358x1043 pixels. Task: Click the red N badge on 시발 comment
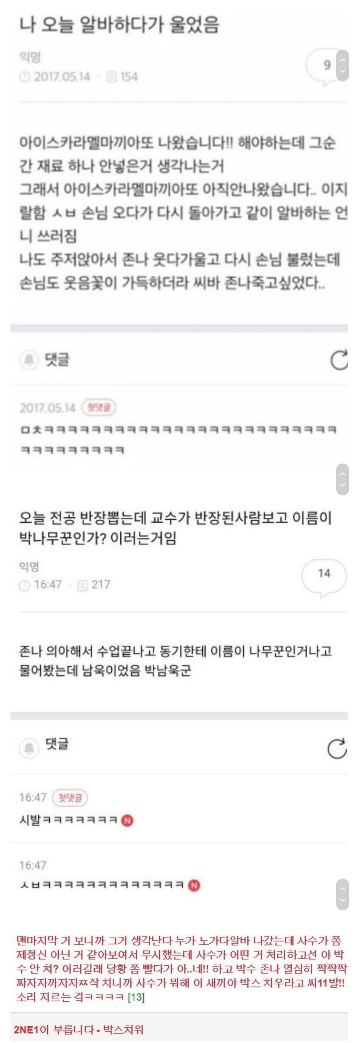tap(128, 821)
